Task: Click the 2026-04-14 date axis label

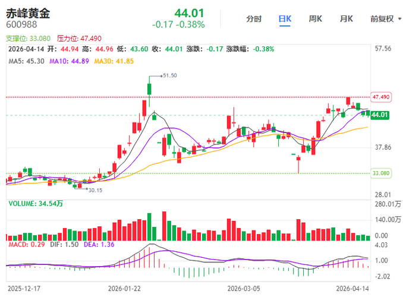Action: 352,289
